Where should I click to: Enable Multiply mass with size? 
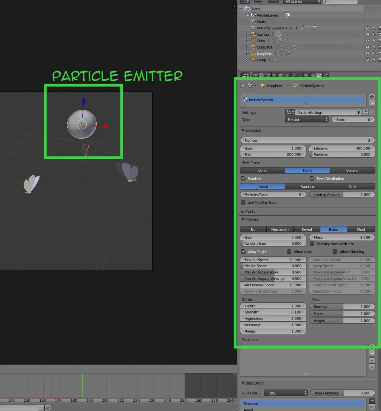(312, 244)
